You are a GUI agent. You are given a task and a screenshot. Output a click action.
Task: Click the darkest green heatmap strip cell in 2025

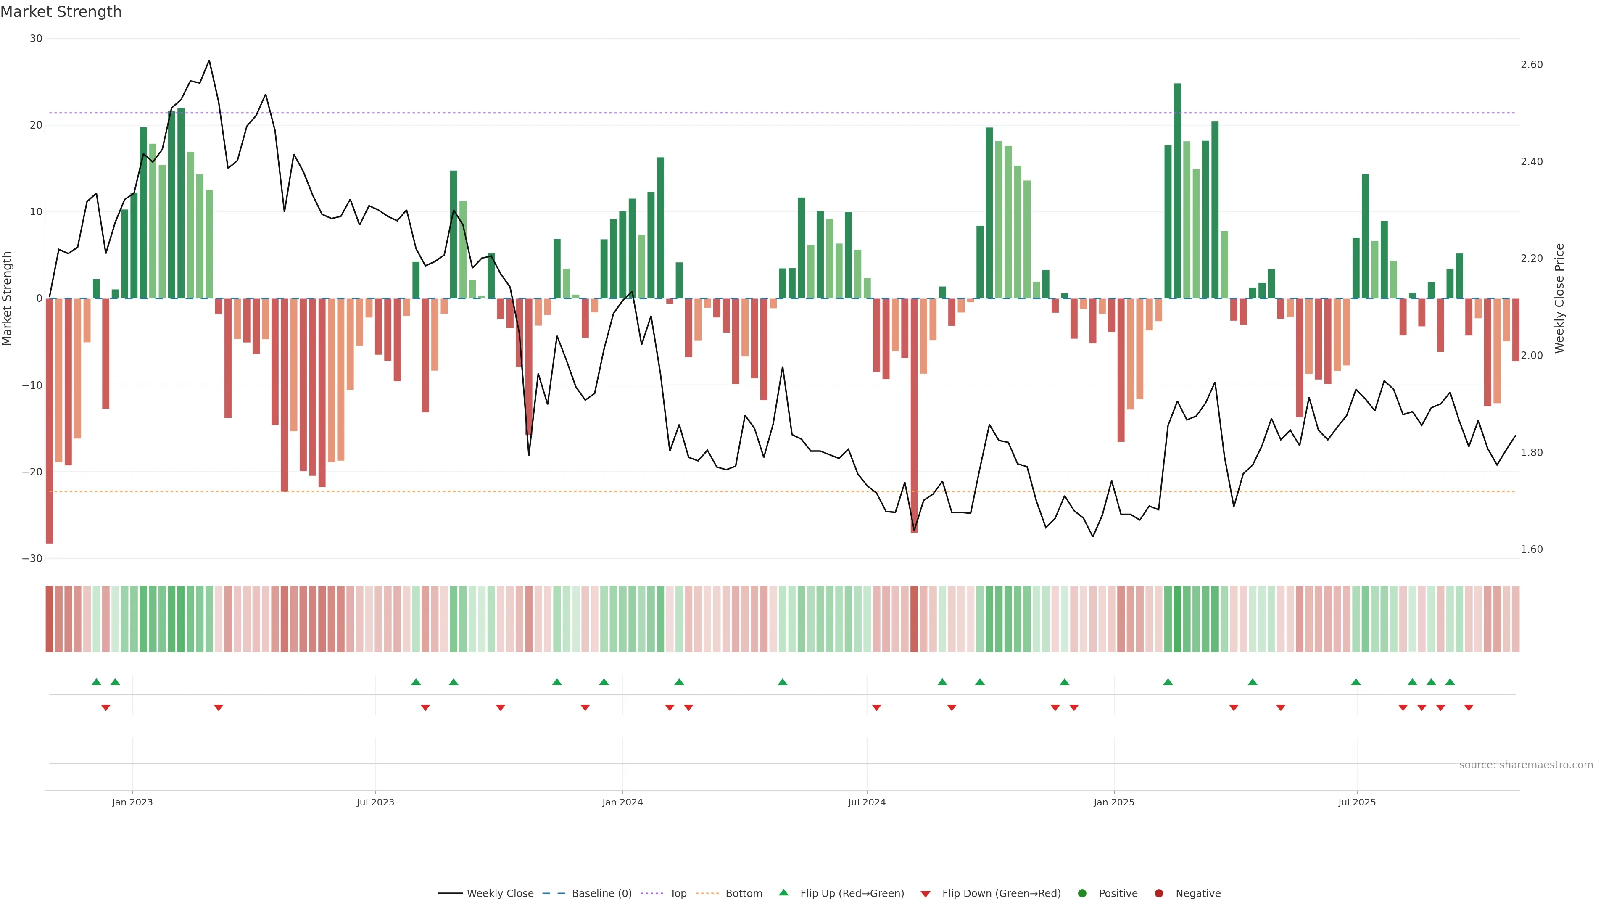coord(1177,618)
